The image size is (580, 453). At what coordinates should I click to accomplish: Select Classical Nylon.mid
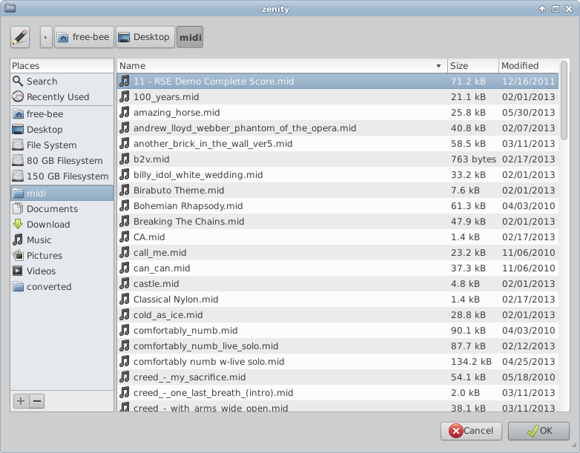(337, 300)
